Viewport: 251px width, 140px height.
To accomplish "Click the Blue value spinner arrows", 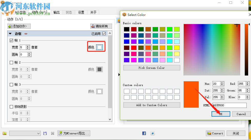I will pos(247,97).
